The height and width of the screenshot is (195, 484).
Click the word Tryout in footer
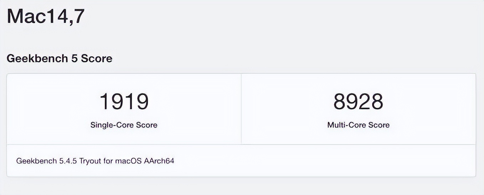[91, 161]
